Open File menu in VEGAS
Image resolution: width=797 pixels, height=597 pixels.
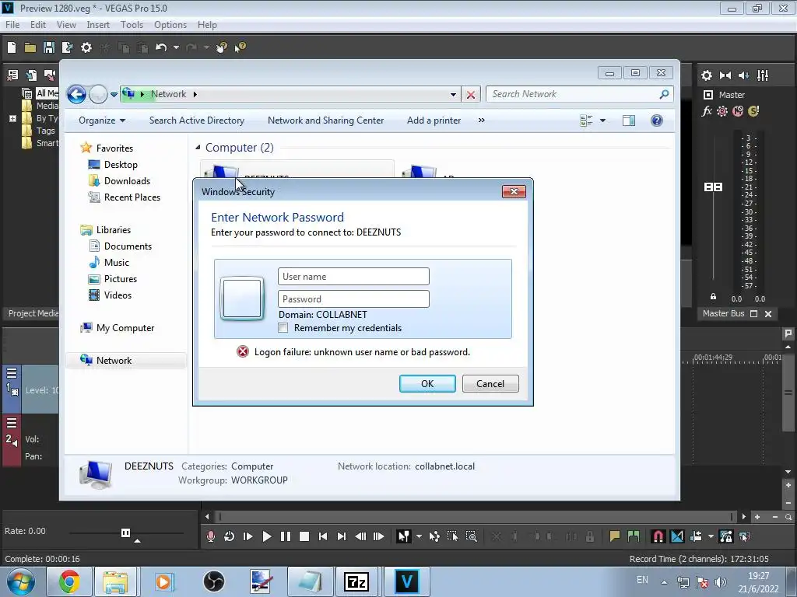pyautogui.click(x=12, y=25)
